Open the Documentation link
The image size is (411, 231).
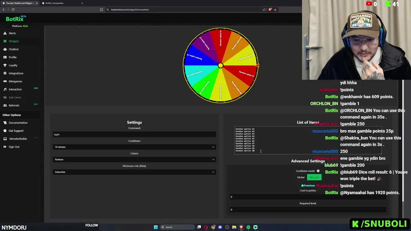(x=18, y=123)
